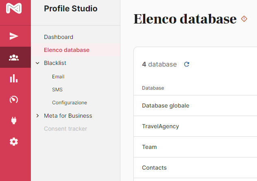The height and width of the screenshot is (181, 257).
Task: Click the Database column header
Action: [x=153, y=88]
